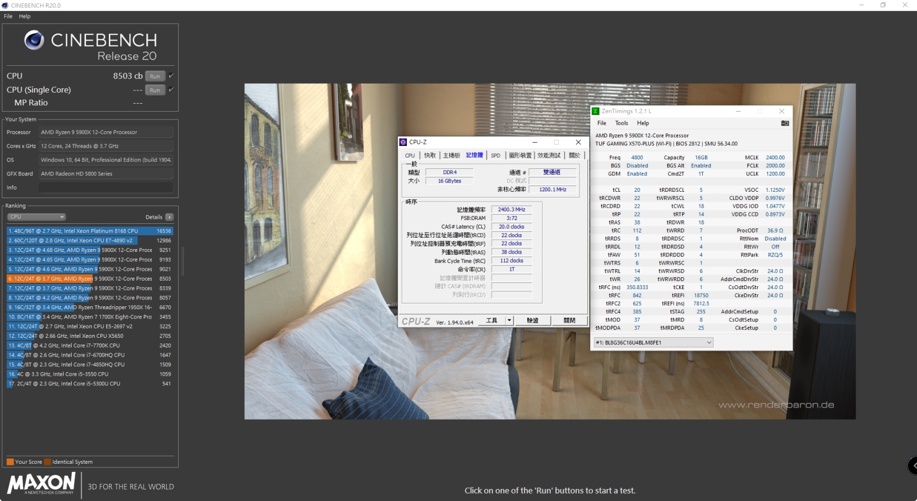The height and width of the screenshot is (501, 917).
Task: Click the Cinebench logo sphere icon
Action: tap(34, 40)
